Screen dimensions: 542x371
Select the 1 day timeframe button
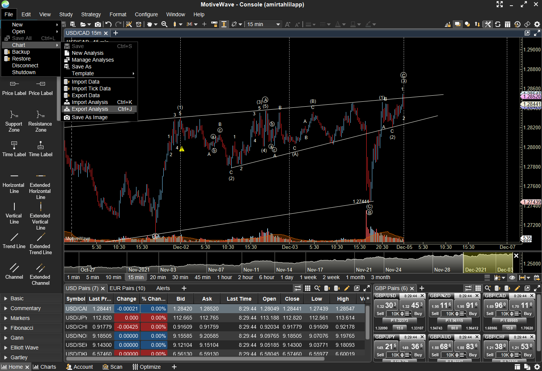pos(287,277)
